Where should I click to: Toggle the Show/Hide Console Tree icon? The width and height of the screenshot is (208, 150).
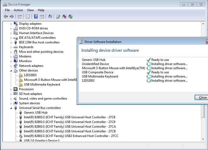click(20, 16)
